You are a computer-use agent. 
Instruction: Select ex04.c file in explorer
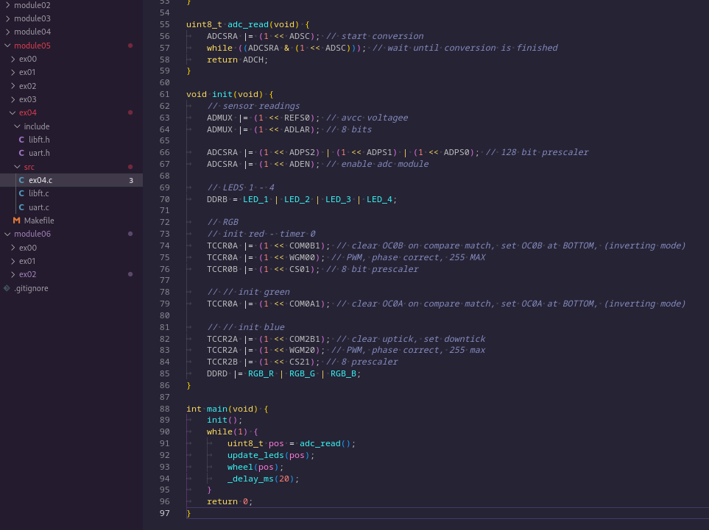[40, 180]
